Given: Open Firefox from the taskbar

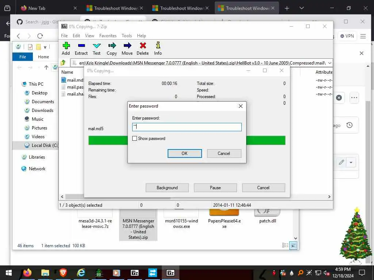Looking at the screenshot, I should (x=27, y=273).
